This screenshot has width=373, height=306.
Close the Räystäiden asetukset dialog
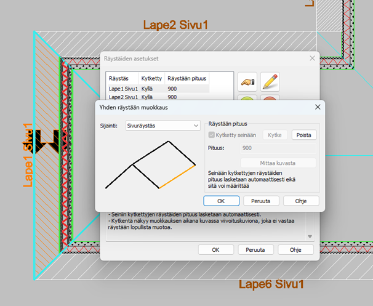click(311, 58)
